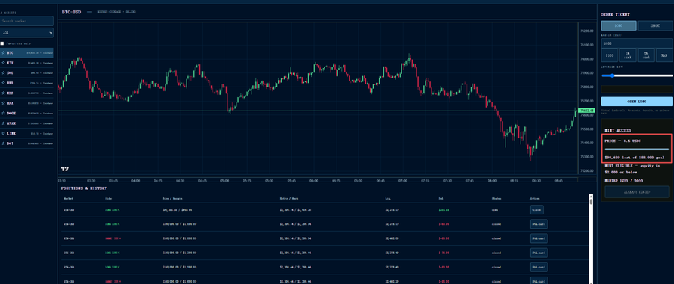Open Pnl card for first SHORT row
The width and height of the screenshot is (674, 284).
(538, 238)
